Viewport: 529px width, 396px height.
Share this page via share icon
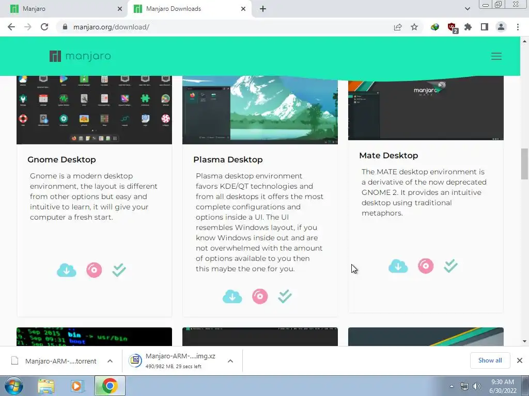click(398, 27)
